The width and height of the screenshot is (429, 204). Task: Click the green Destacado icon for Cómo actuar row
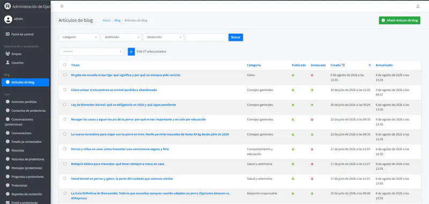(312, 90)
